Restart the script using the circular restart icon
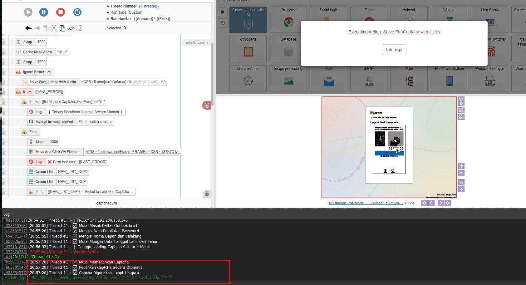 coord(77,12)
